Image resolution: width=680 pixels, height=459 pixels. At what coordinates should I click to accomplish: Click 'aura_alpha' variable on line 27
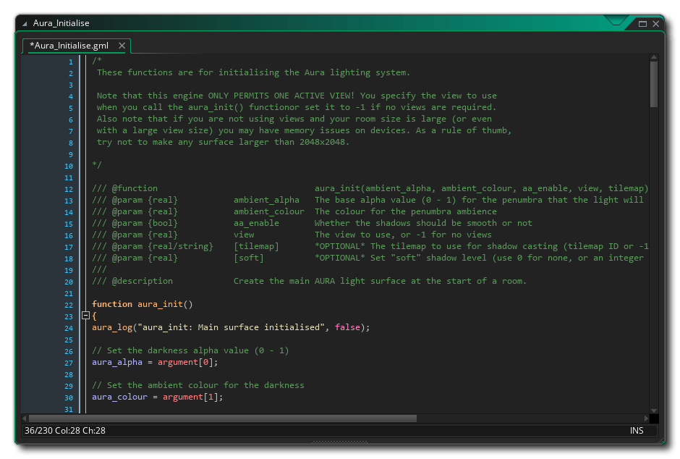click(117, 362)
